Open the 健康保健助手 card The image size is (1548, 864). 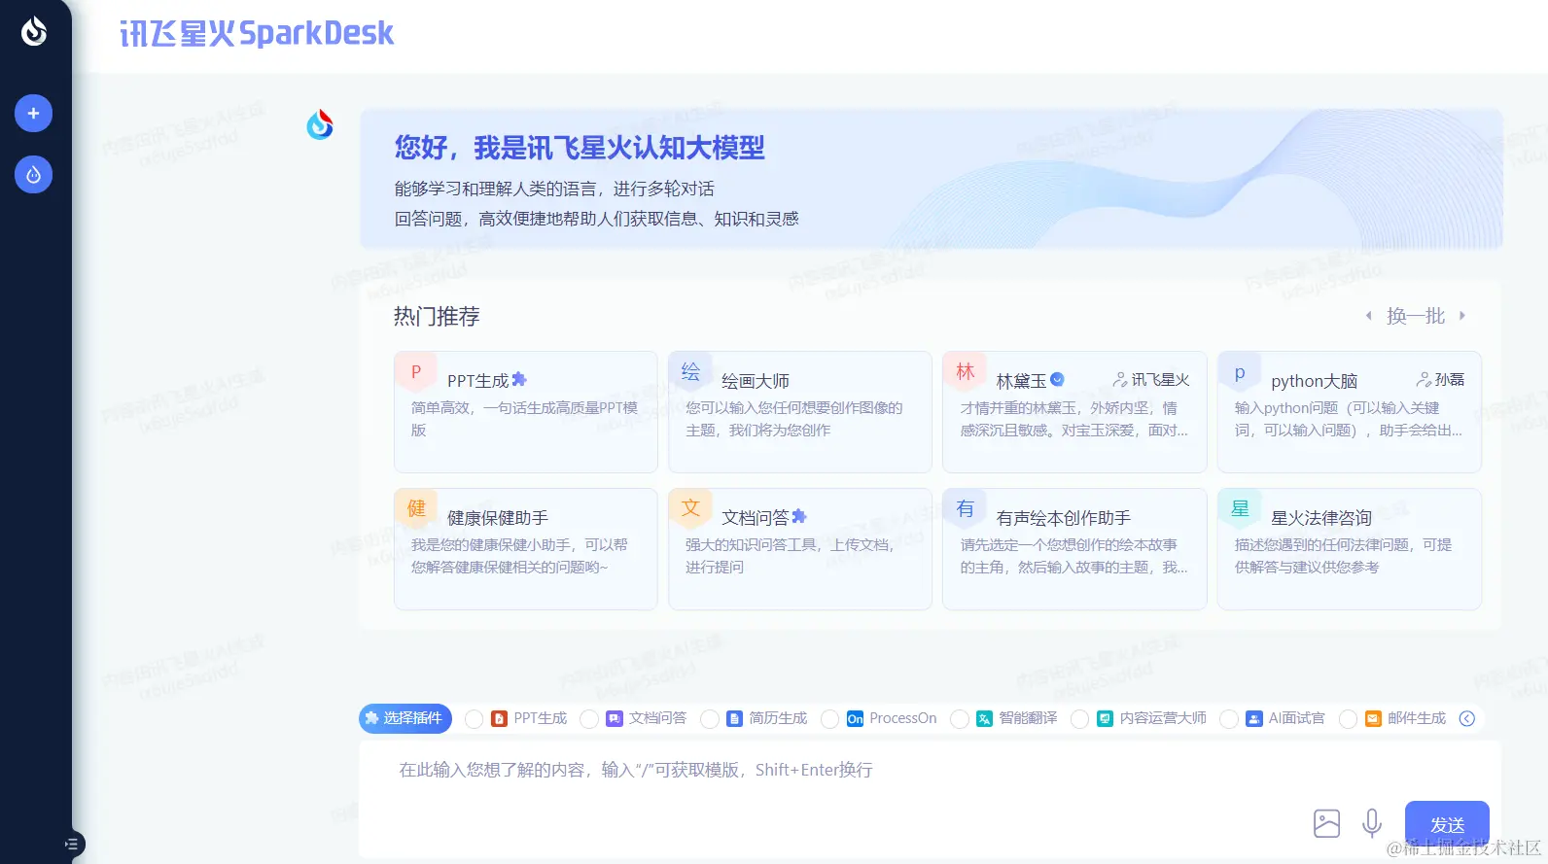(526, 549)
